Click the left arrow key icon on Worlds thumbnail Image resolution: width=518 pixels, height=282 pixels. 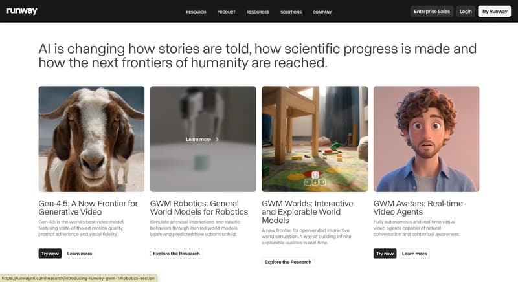(308, 182)
